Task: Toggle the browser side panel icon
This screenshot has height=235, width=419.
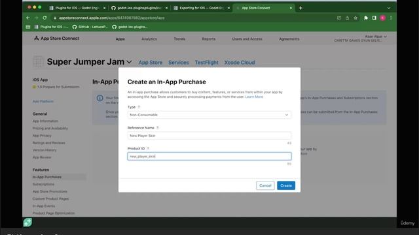Action: point(374,18)
